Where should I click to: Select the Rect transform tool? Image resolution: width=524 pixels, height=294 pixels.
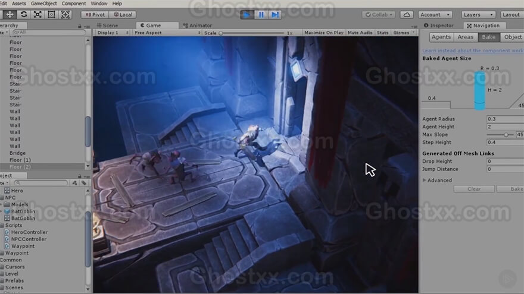(x=51, y=15)
